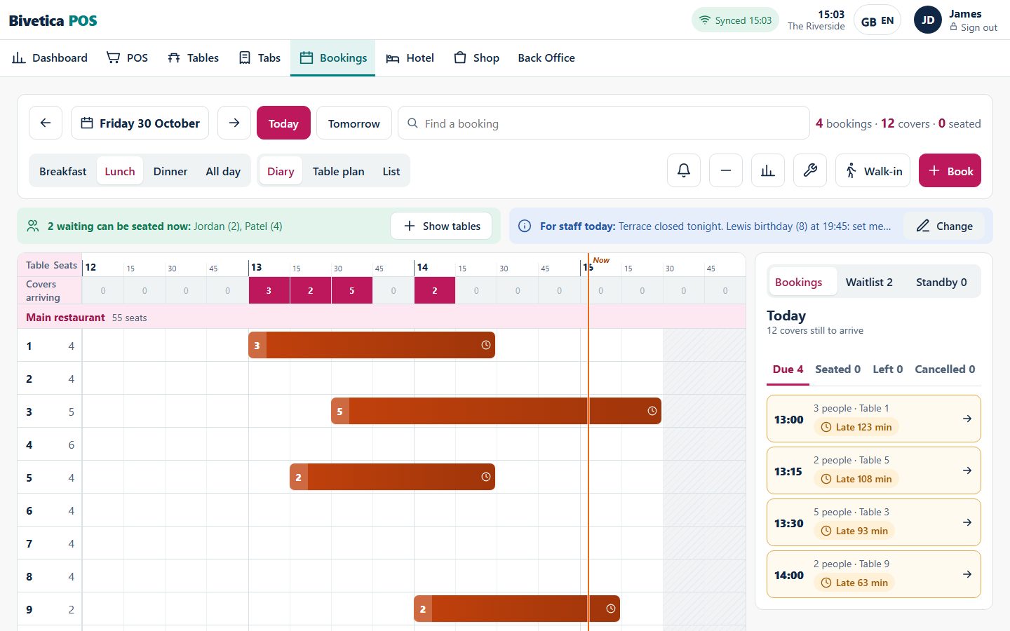Open the Friday 30 October date picker

coord(140,123)
